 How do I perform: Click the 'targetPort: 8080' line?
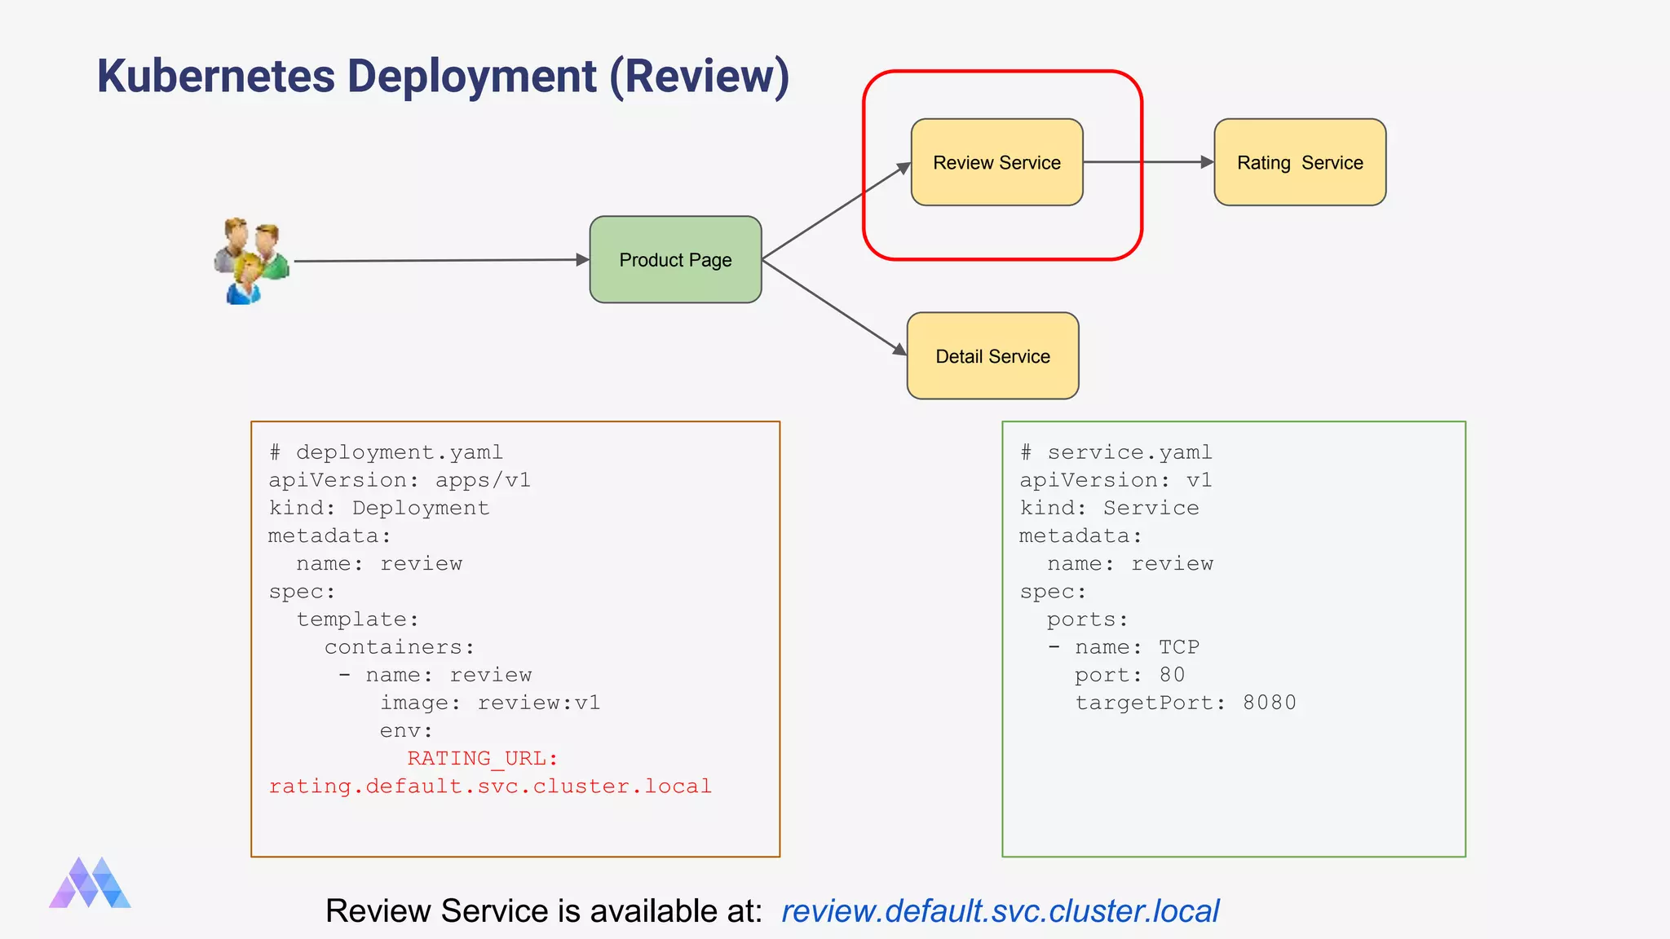pyautogui.click(x=1185, y=703)
